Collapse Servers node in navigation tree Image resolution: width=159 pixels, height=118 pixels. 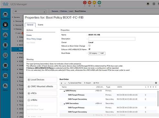(x=13, y=17)
